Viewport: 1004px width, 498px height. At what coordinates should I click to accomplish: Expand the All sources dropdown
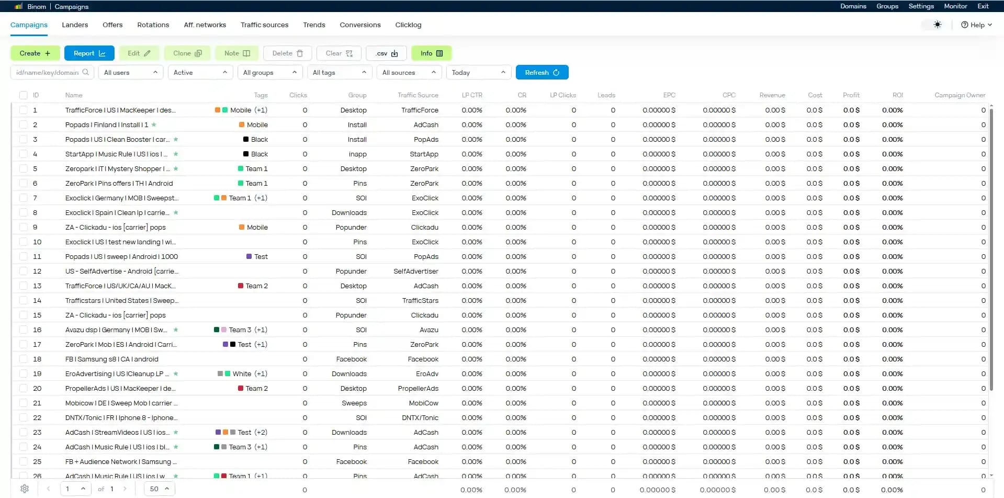coord(409,72)
